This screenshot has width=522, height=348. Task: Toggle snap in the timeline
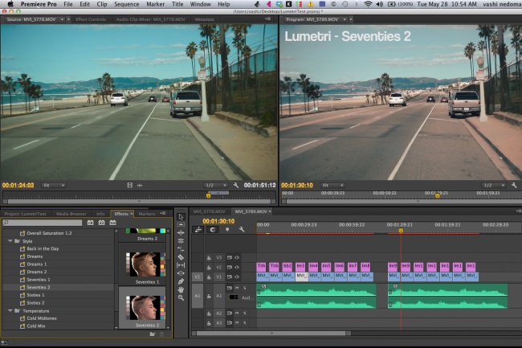coord(213,229)
